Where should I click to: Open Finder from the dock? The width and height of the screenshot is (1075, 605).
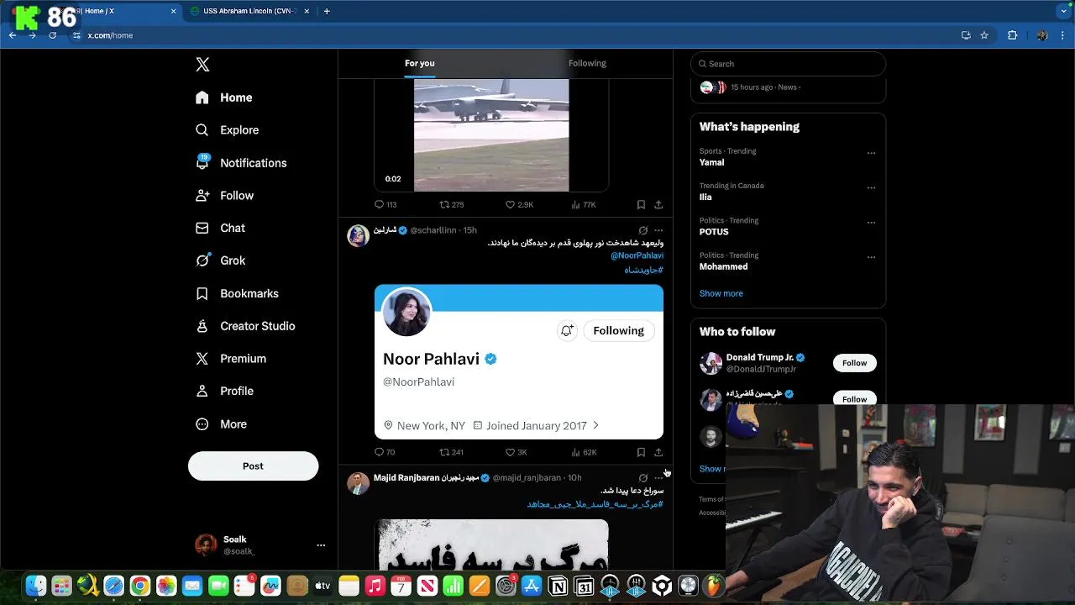(x=35, y=586)
